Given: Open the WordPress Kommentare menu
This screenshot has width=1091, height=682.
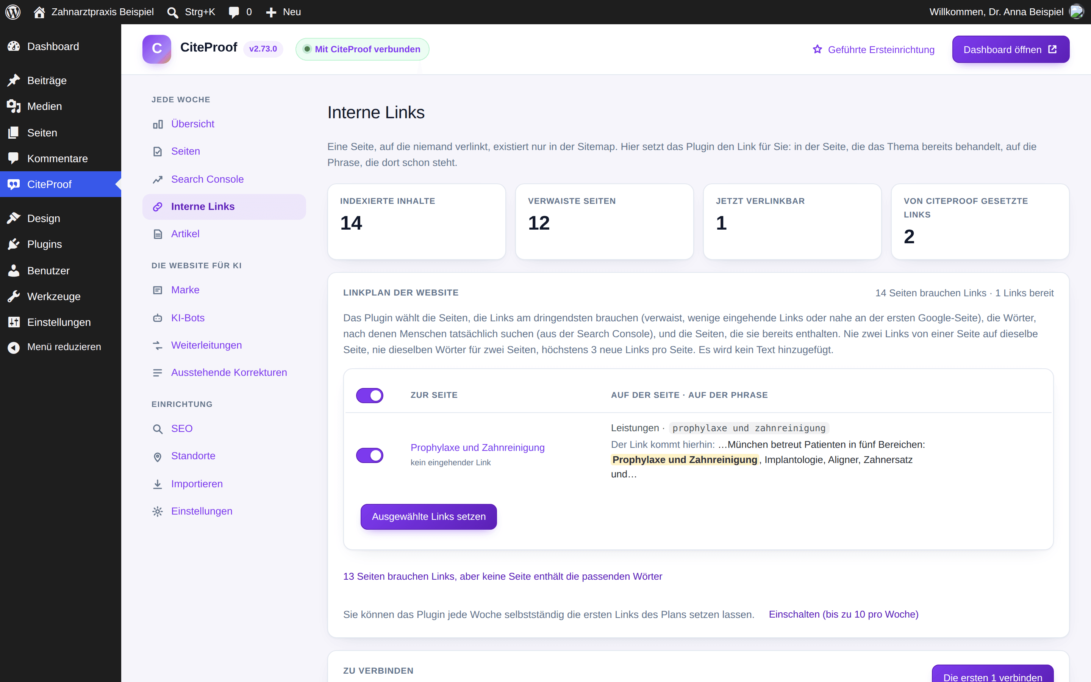Looking at the screenshot, I should [x=60, y=159].
